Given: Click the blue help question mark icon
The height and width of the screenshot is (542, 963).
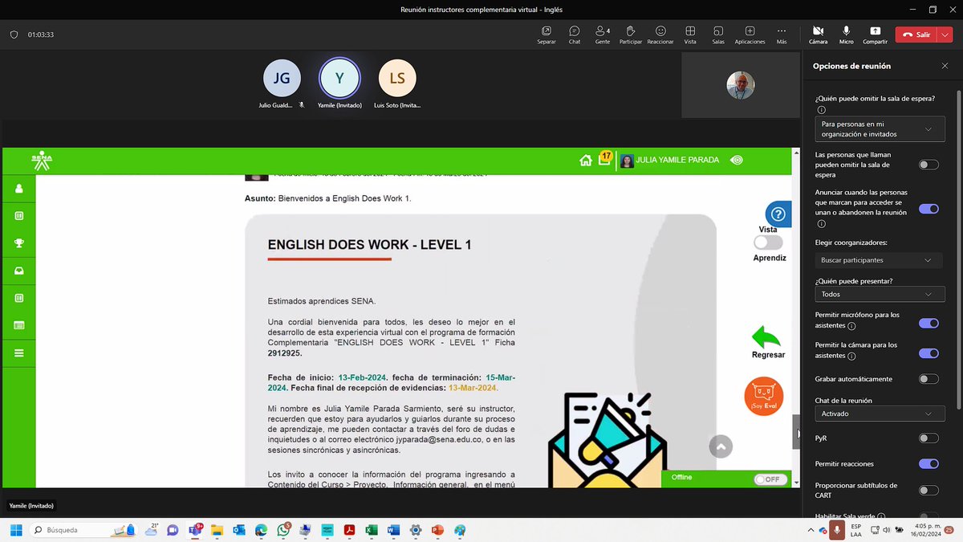Looking at the screenshot, I should pyautogui.click(x=777, y=214).
